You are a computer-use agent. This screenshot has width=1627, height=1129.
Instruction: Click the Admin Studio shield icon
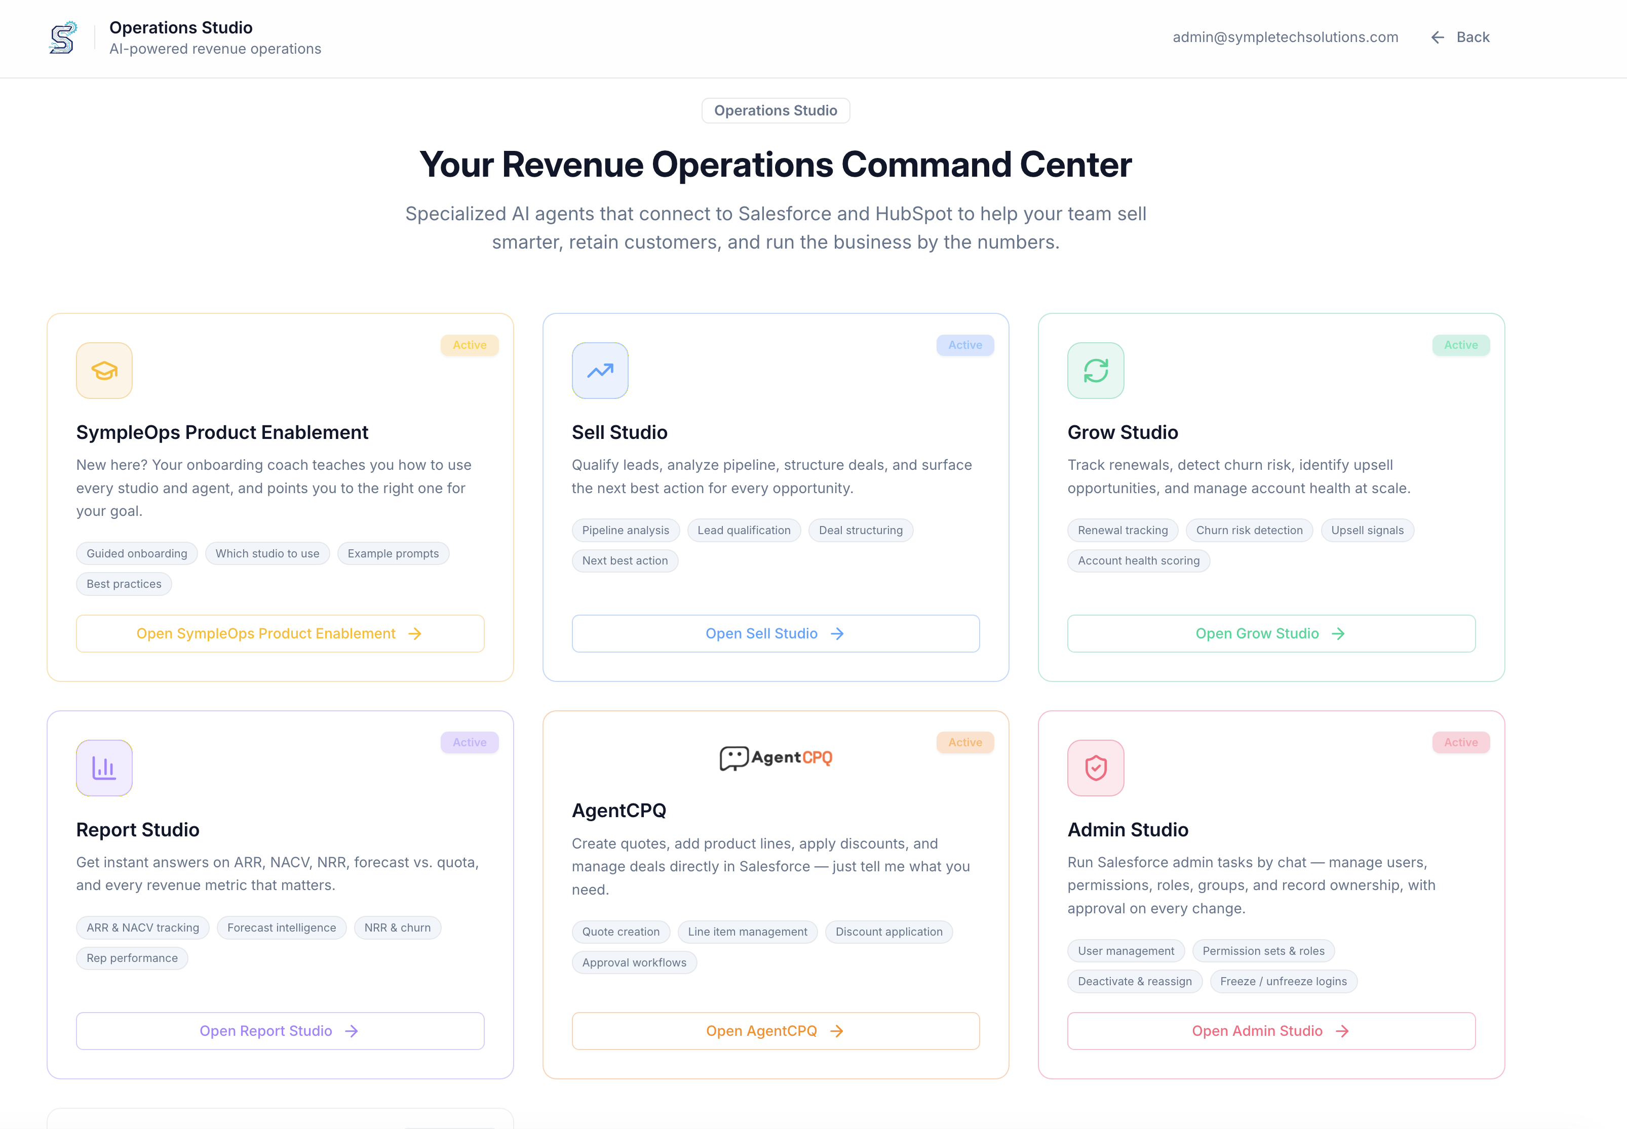1096,768
